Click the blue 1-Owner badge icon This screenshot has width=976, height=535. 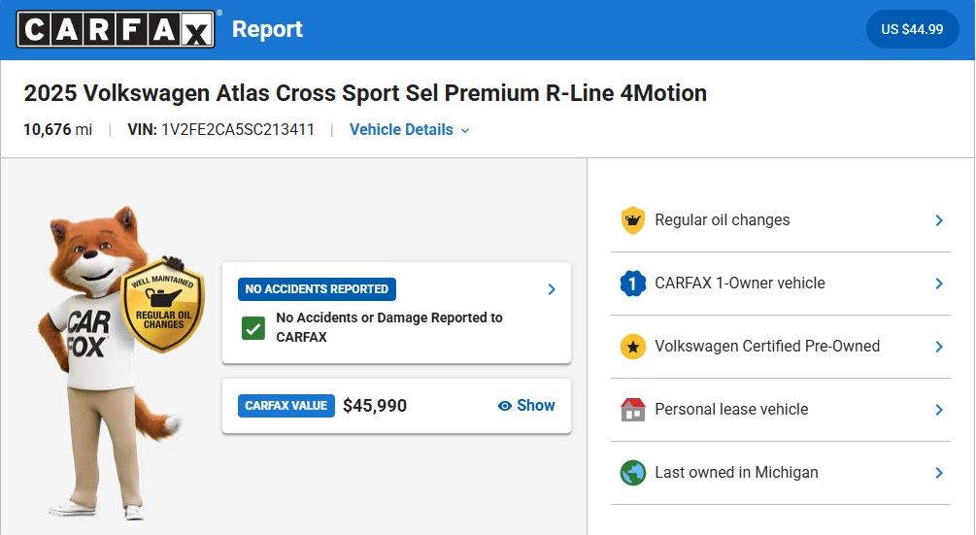pyautogui.click(x=633, y=284)
